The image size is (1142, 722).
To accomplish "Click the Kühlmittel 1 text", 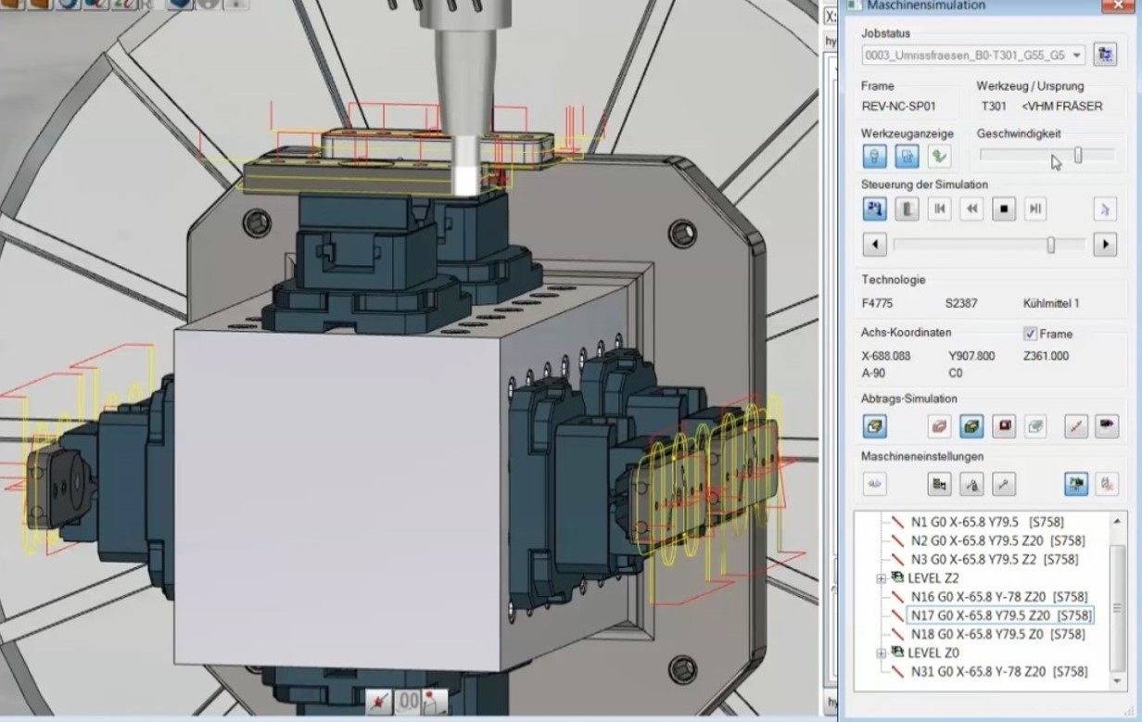I will coord(1052,303).
